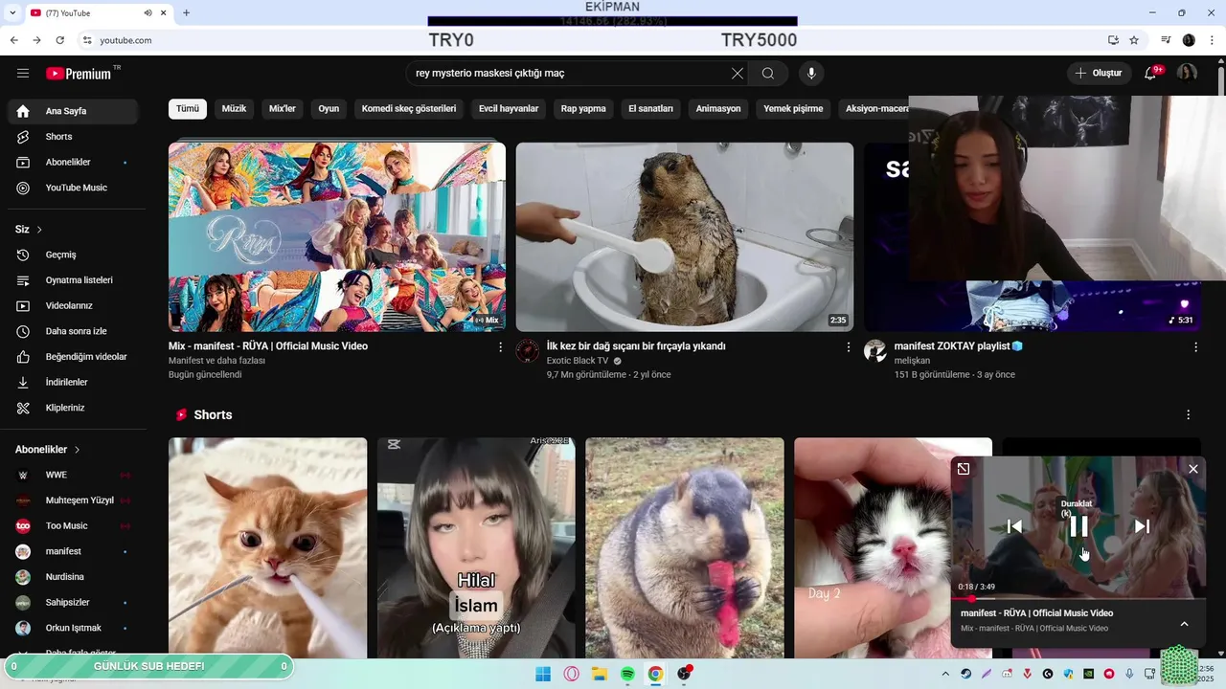Expand the miniplayer playlist chevron

coord(1184,624)
